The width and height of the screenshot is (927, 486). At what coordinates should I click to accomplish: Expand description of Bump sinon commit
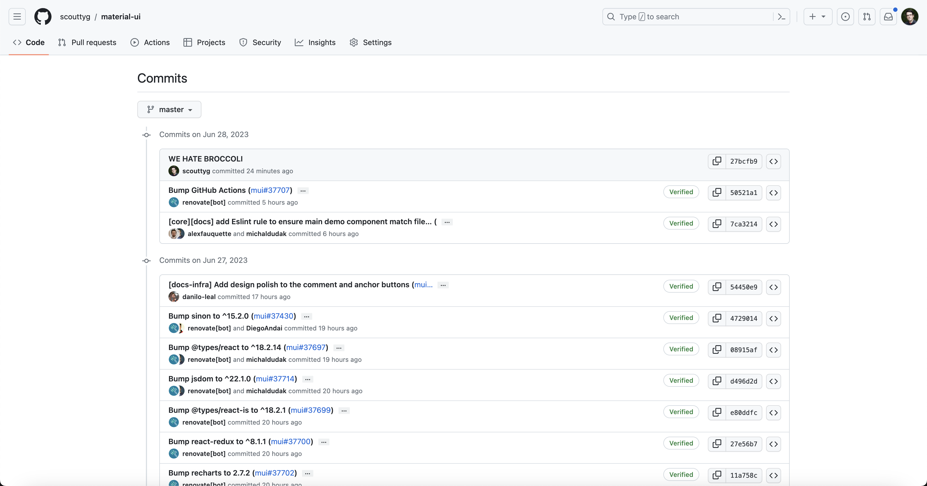tap(307, 316)
